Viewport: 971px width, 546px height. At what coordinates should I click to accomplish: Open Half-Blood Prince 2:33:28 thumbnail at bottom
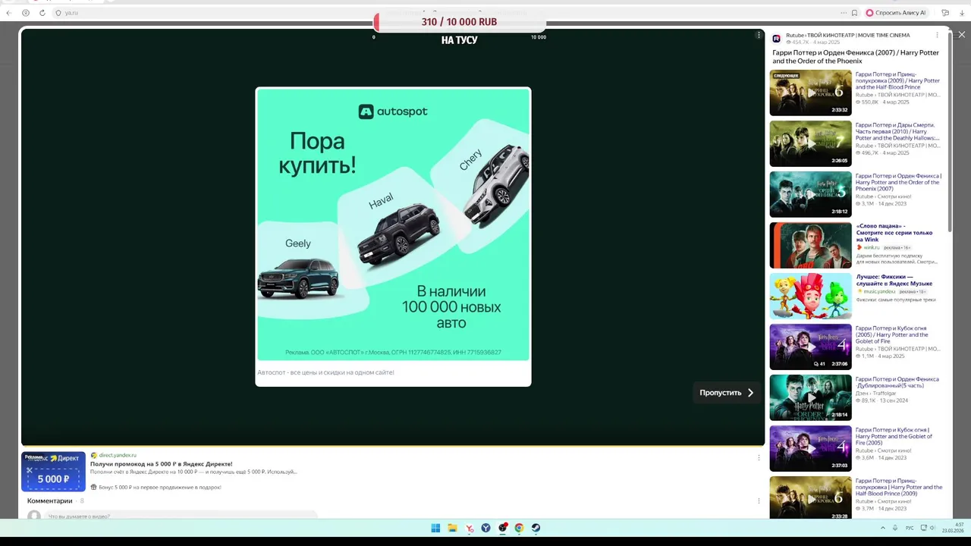pyautogui.click(x=810, y=497)
